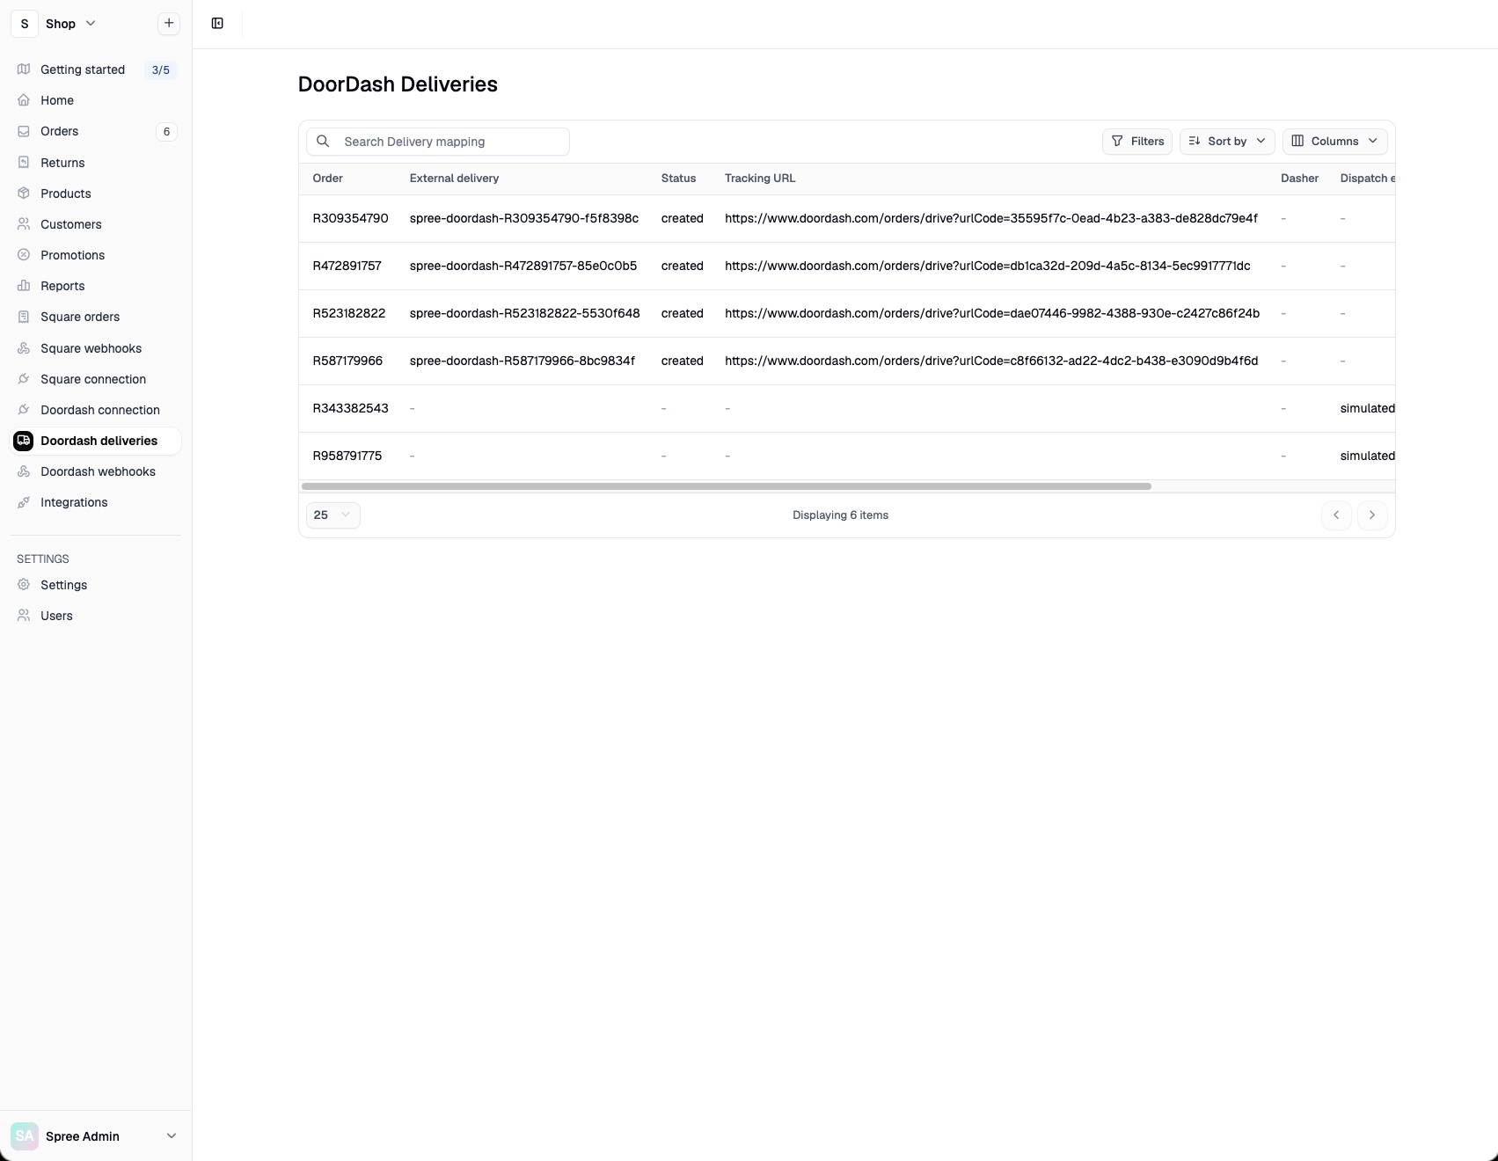Click the S store logo icon
The width and height of the screenshot is (1498, 1161).
(x=25, y=24)
